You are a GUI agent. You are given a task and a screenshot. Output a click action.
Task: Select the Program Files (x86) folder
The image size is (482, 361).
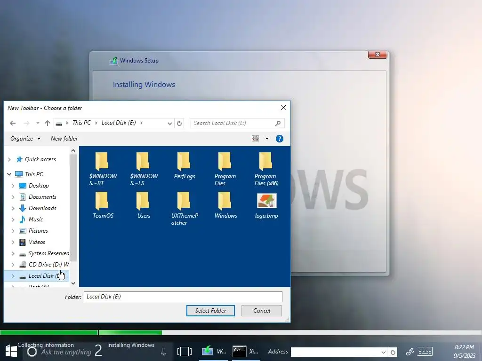[x=266, y=169]
